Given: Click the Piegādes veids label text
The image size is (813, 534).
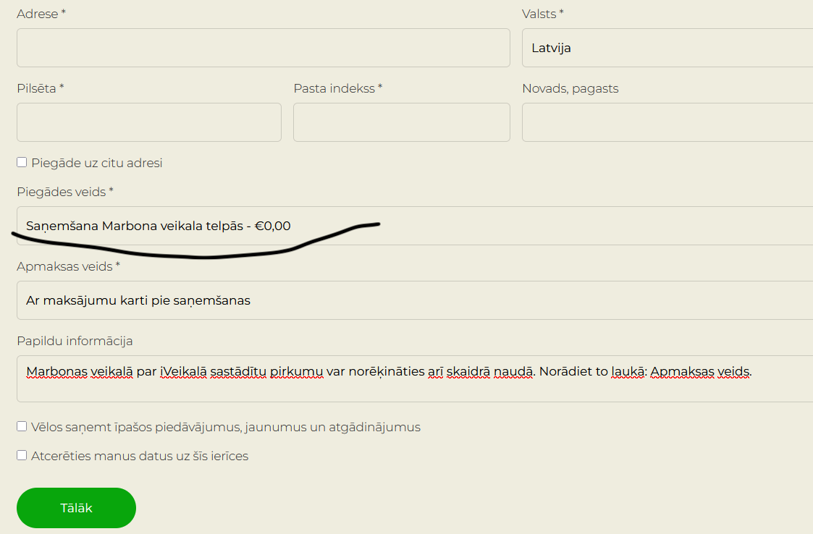Looking at the screenshot, I should point(65,192).
